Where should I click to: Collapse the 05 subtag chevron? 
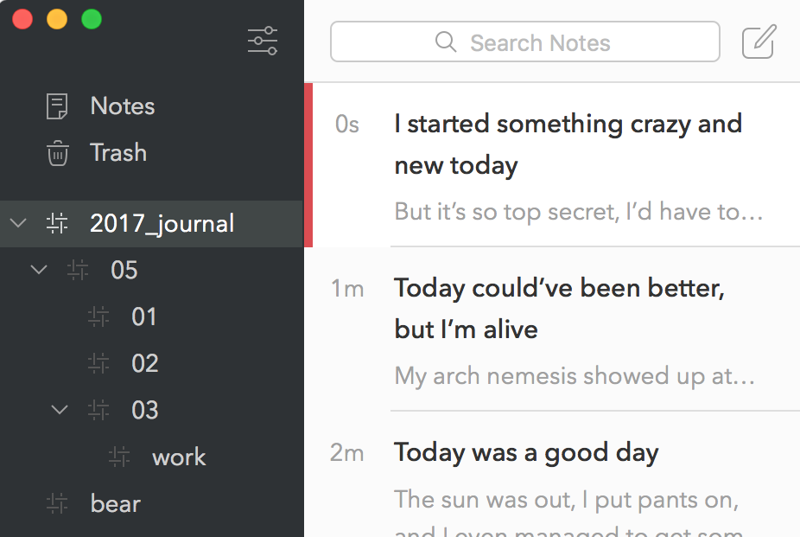[39, 270]
